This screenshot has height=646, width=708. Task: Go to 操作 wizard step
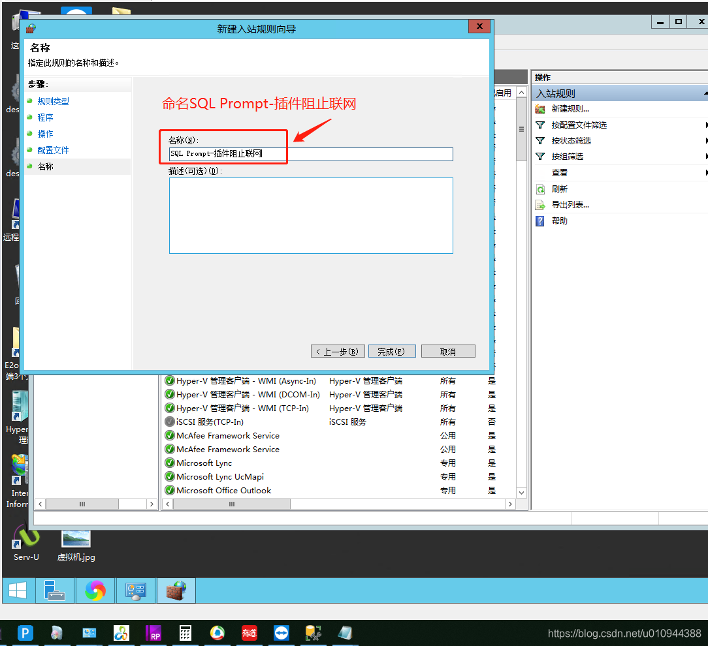[x=45, y=134]
